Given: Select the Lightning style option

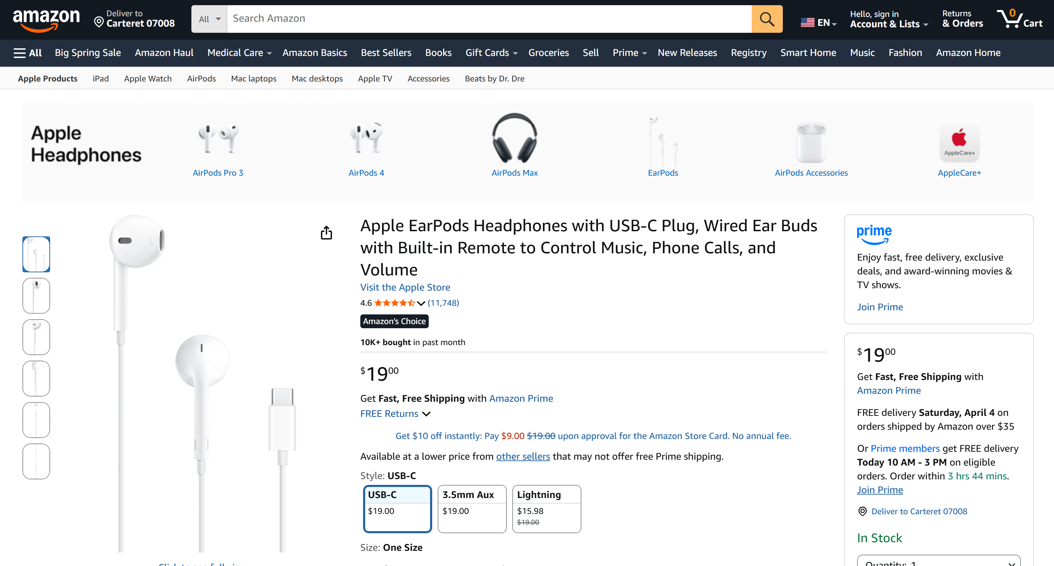Looking at the screenshot, I should pyautogui.click(x=547, y=509).
